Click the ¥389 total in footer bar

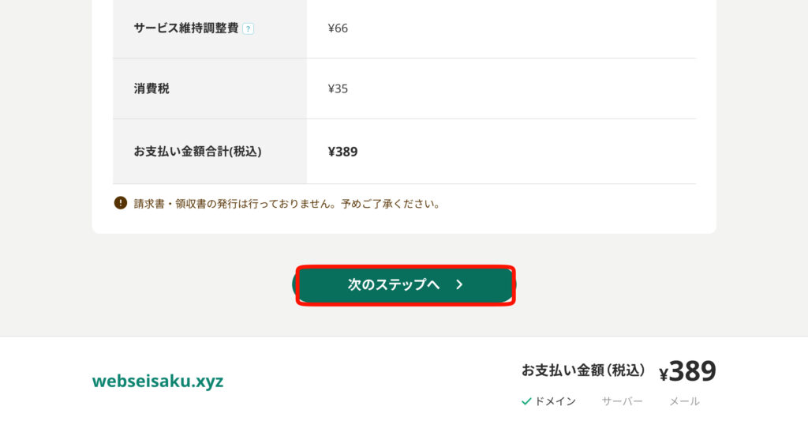tap(688, 371)
